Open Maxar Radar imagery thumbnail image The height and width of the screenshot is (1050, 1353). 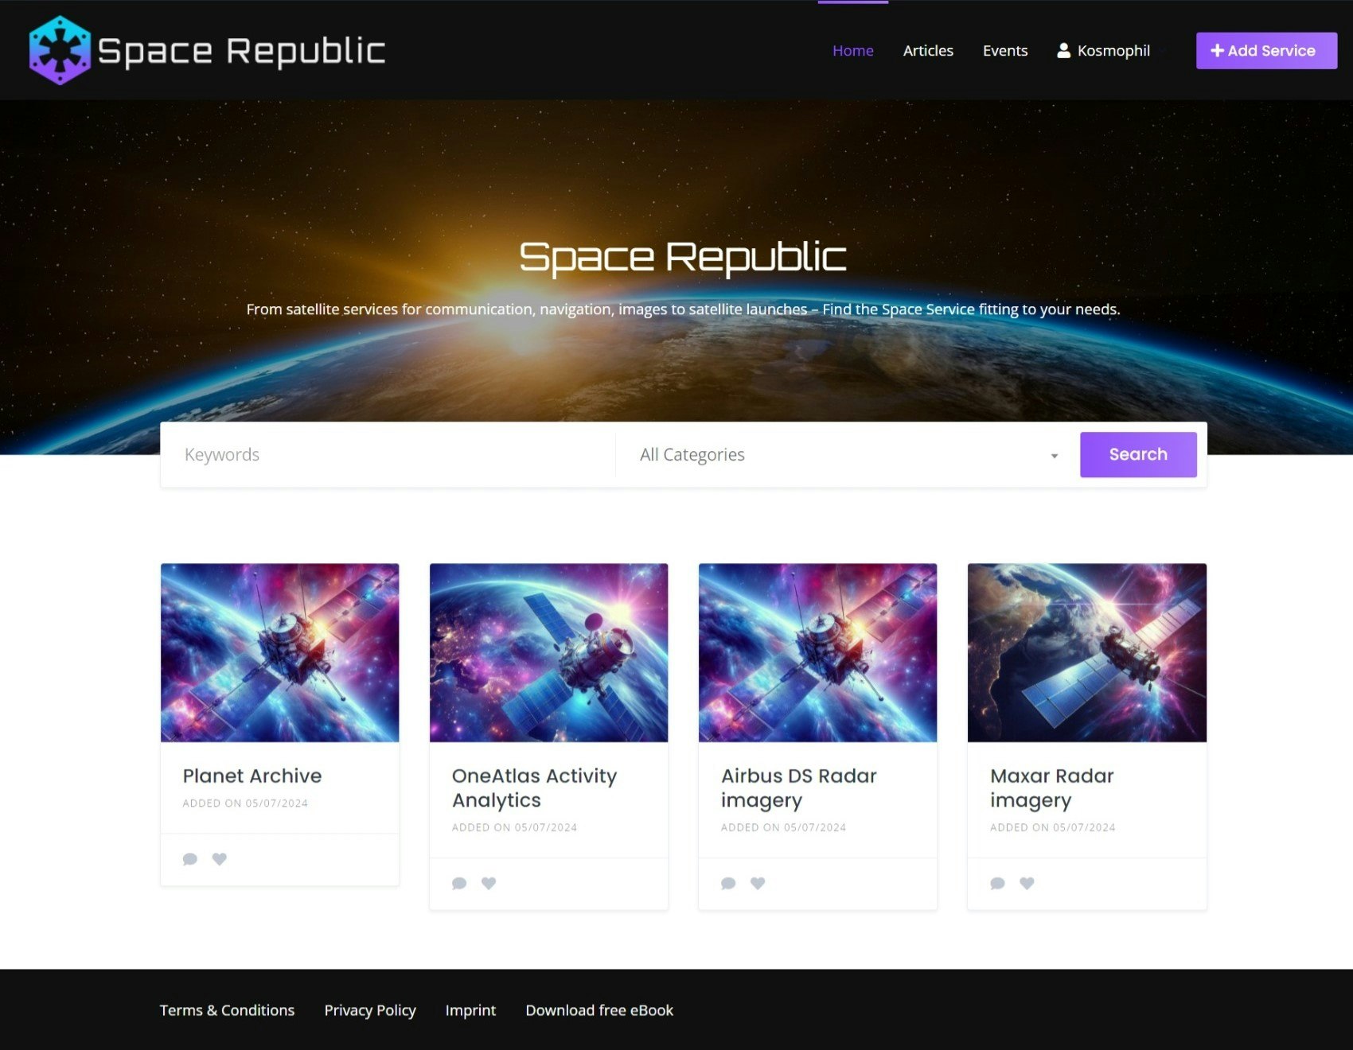[1087, 653]
